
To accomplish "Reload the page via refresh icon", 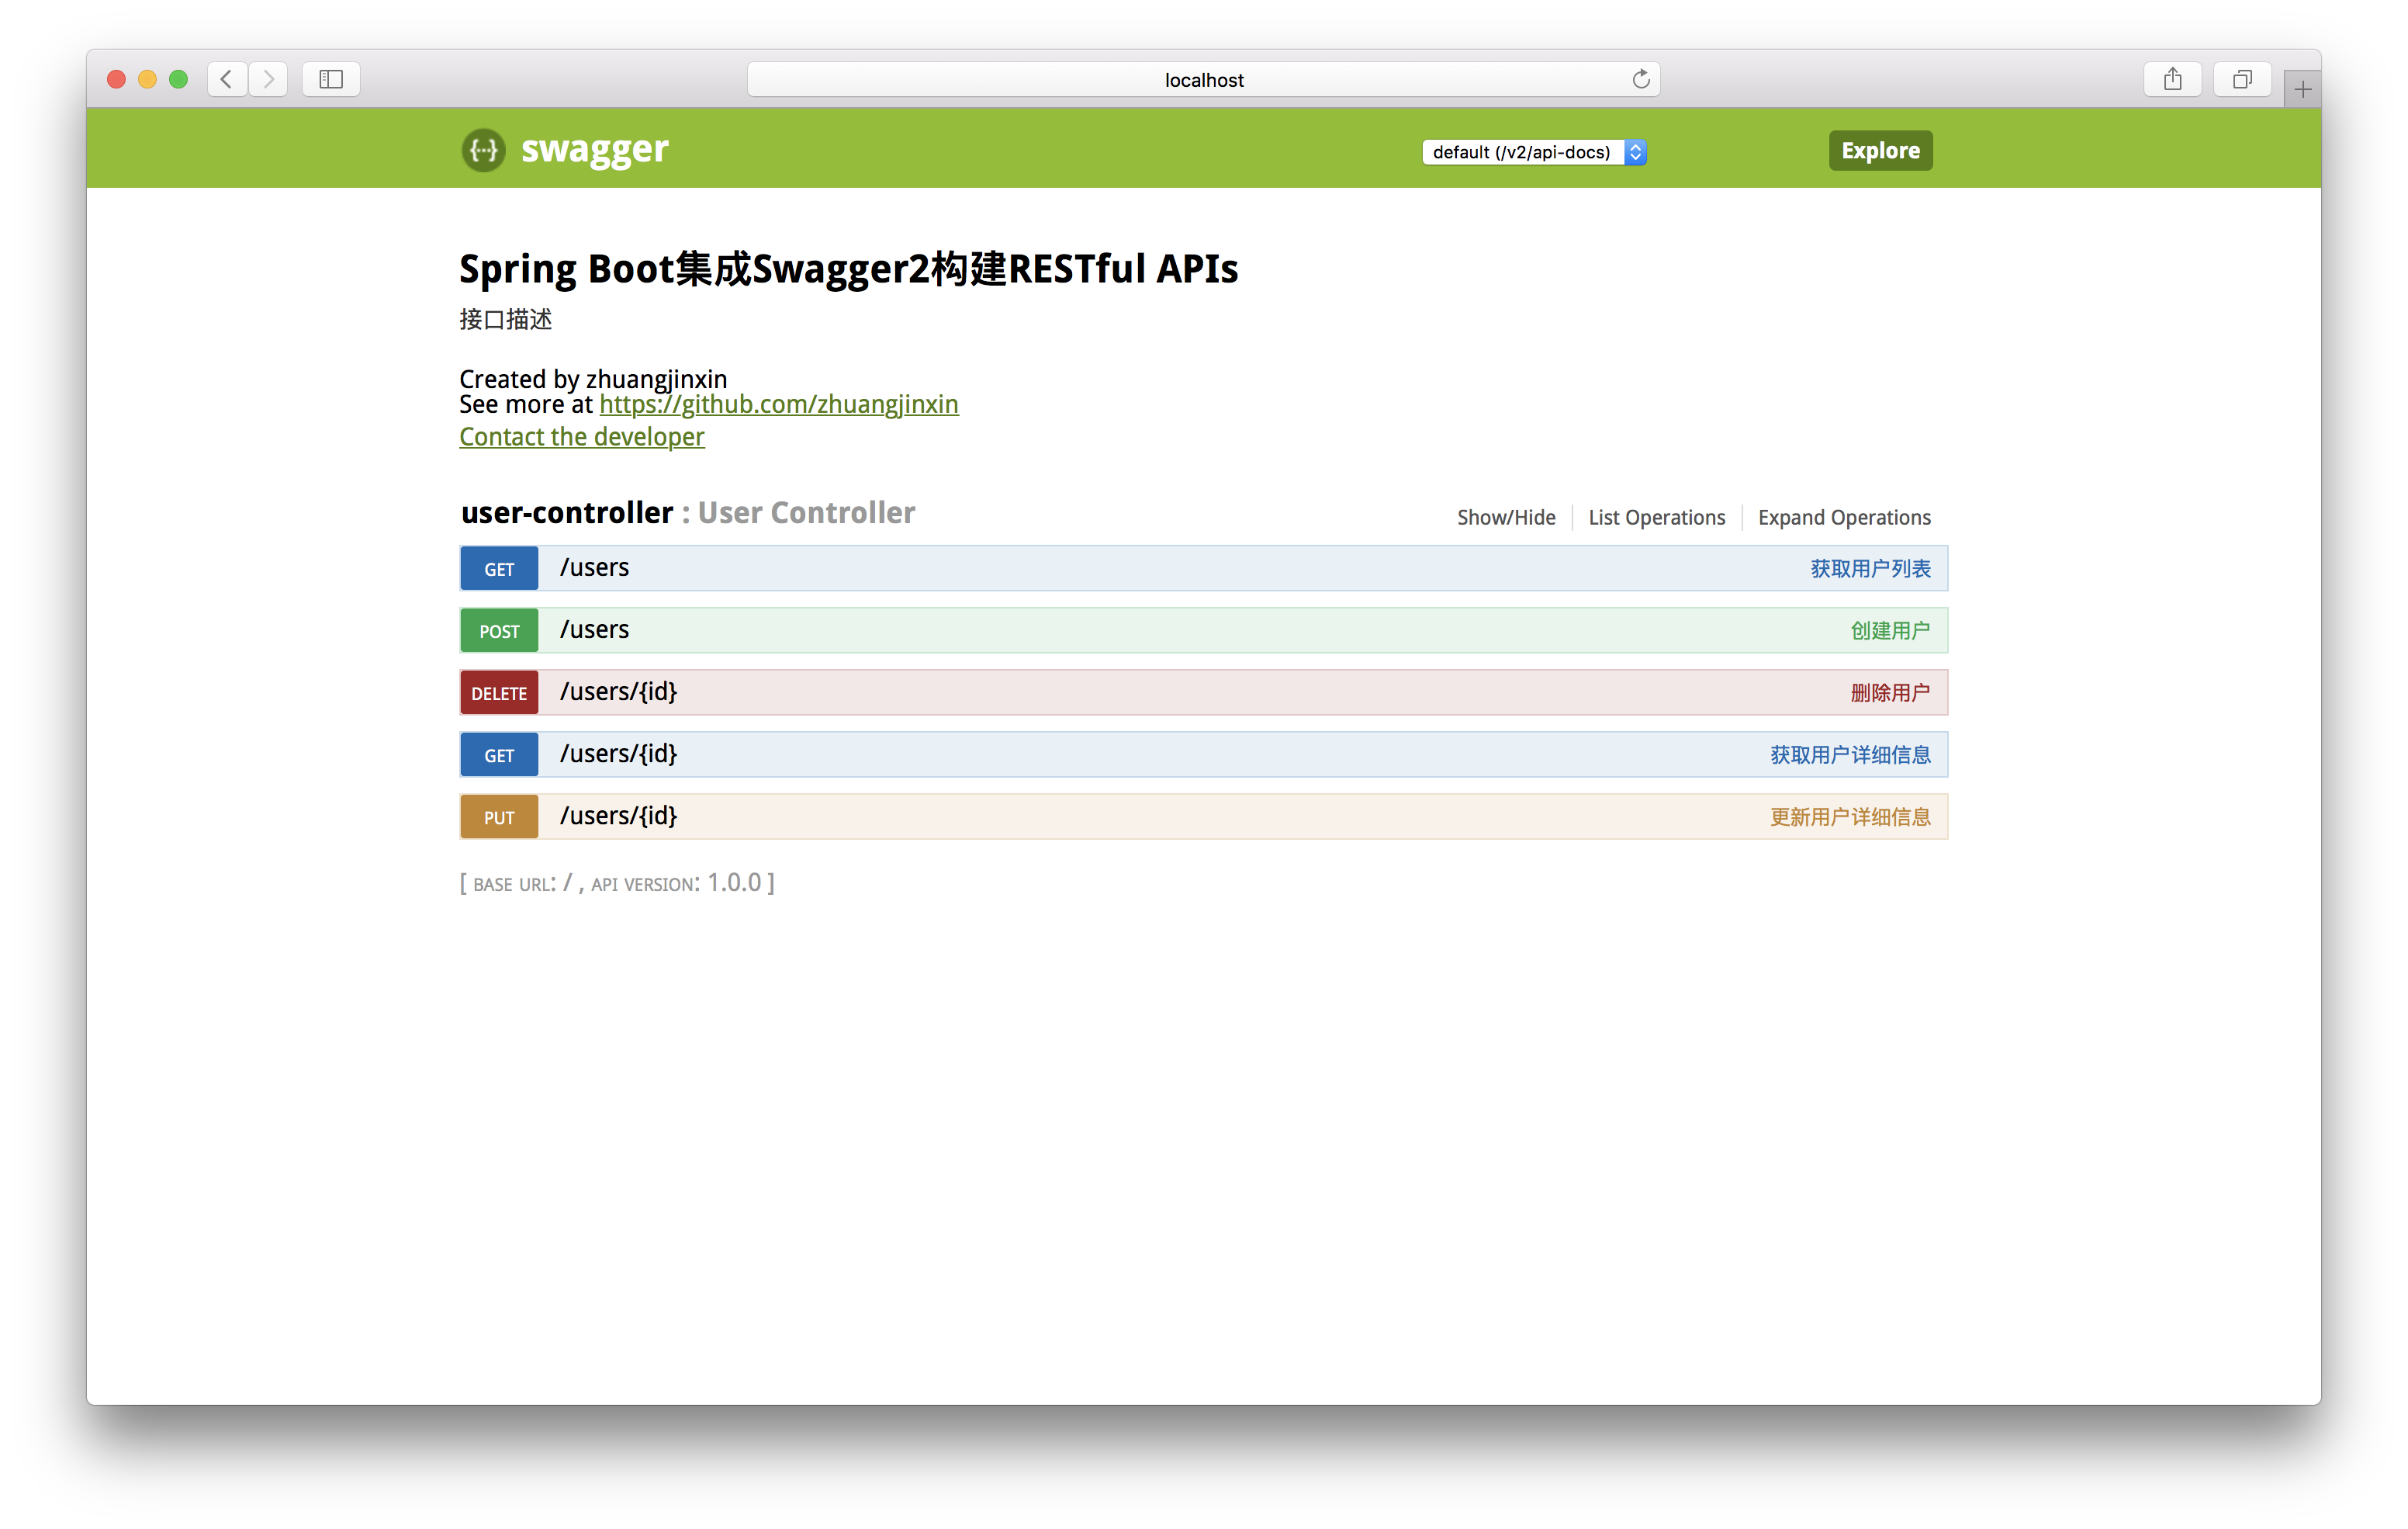I will [1640, 79].
